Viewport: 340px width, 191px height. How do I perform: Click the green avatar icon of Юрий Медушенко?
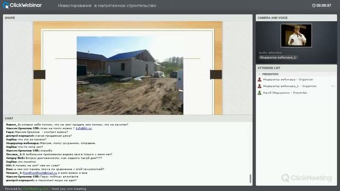point(259,93)
